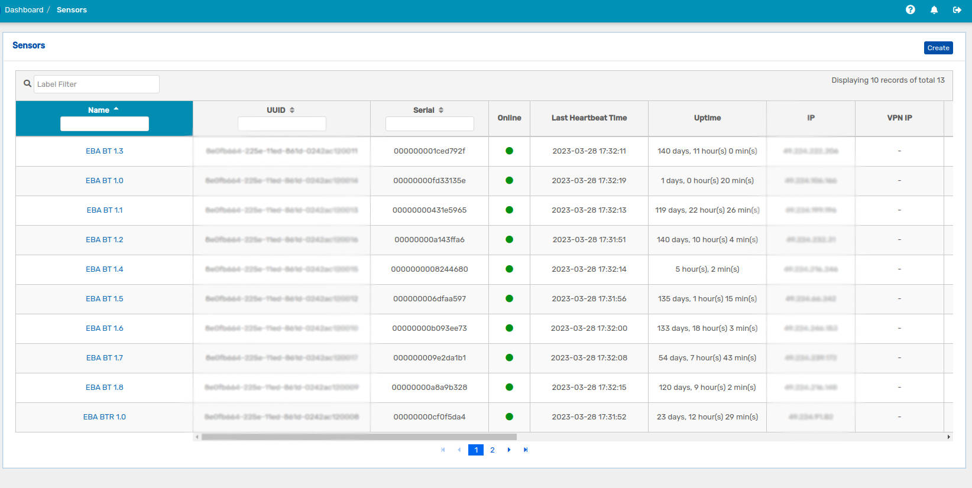Sort by Name column arrow
972x488 pixels.
[116, 109]
